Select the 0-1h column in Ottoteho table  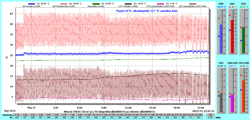pyautogui.click(x=17, y=115)
